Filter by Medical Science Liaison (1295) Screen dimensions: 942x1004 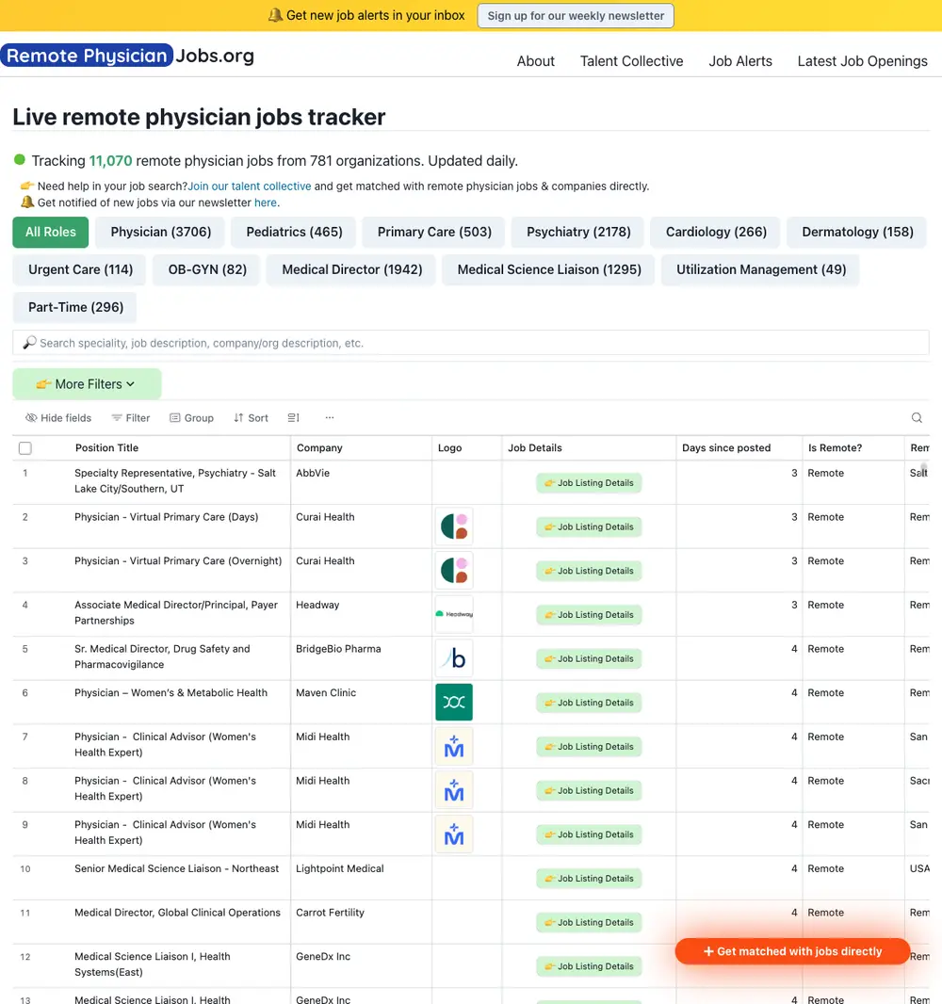(549, 269)
